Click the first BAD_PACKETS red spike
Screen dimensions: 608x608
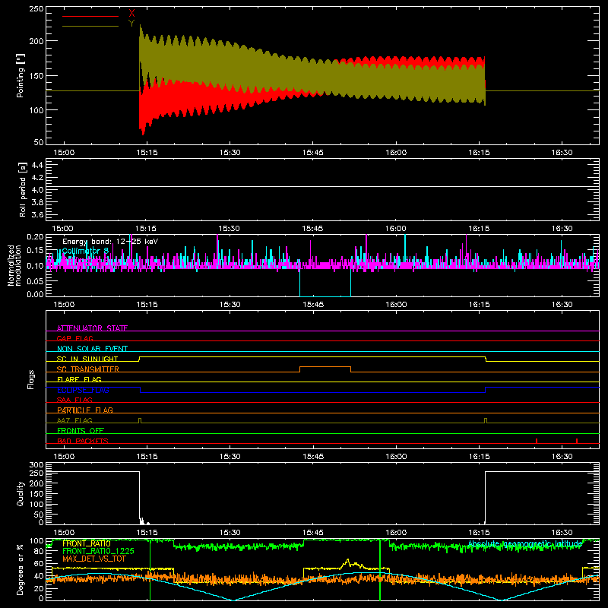(537, 441)
